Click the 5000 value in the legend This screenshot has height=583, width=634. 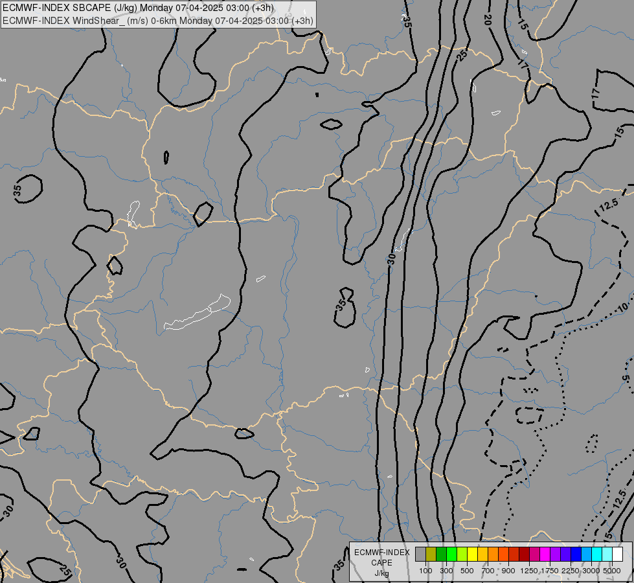pos(611,571)
